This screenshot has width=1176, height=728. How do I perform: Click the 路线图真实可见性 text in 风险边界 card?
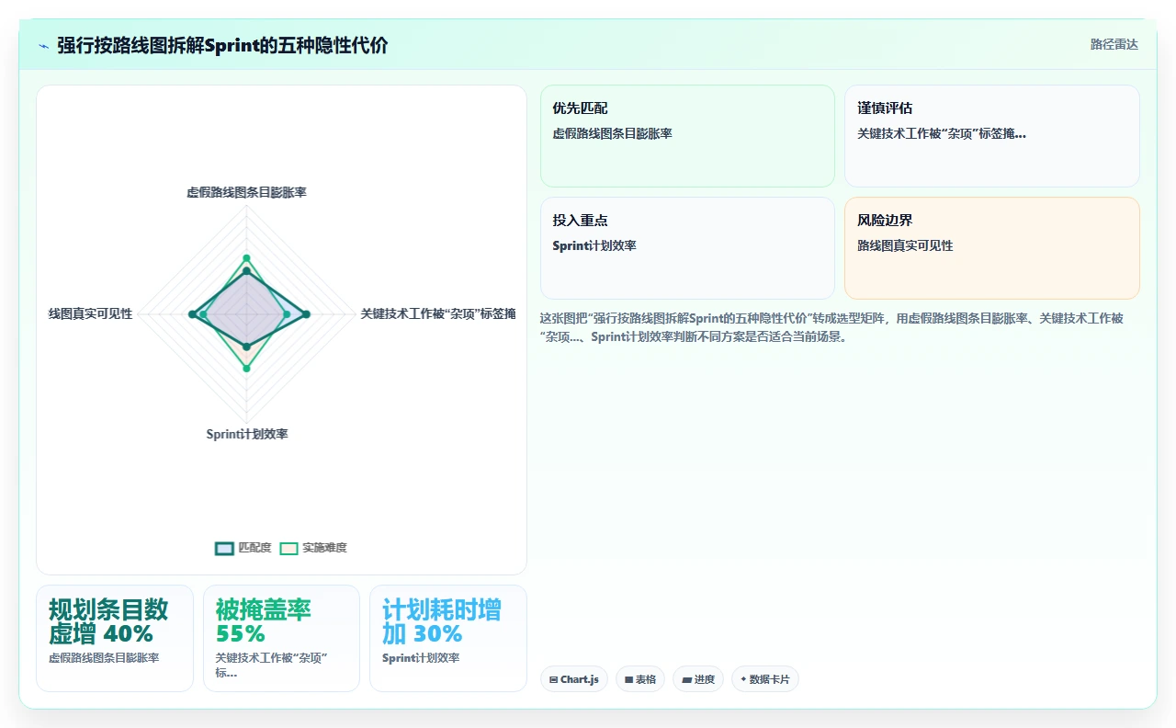[905, 245]
